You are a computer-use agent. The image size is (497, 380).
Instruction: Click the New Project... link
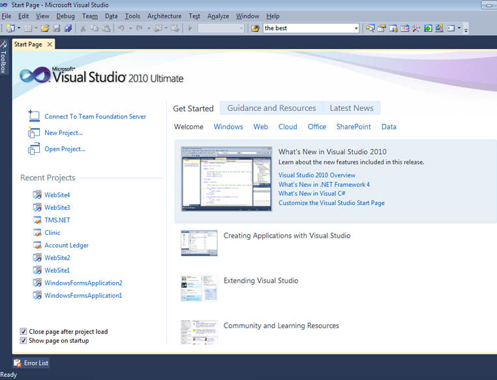tap(64, 133)
